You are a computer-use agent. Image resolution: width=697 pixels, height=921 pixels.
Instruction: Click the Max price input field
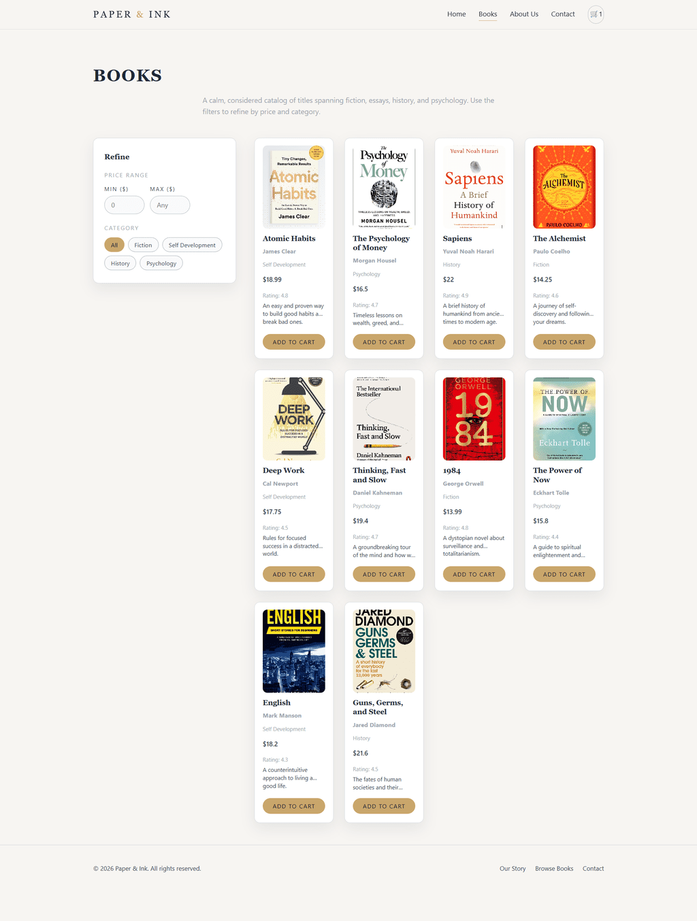[170, 205]
